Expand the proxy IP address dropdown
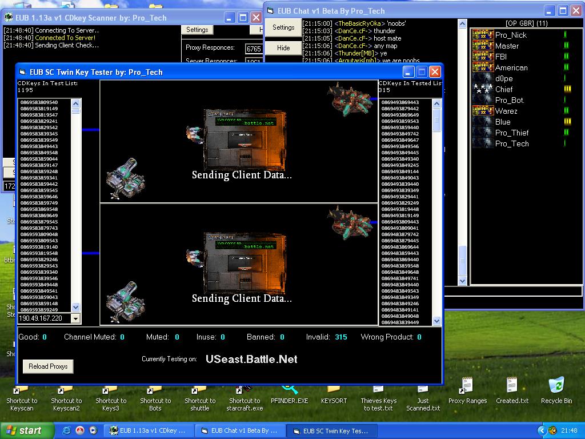 (75, 318)
